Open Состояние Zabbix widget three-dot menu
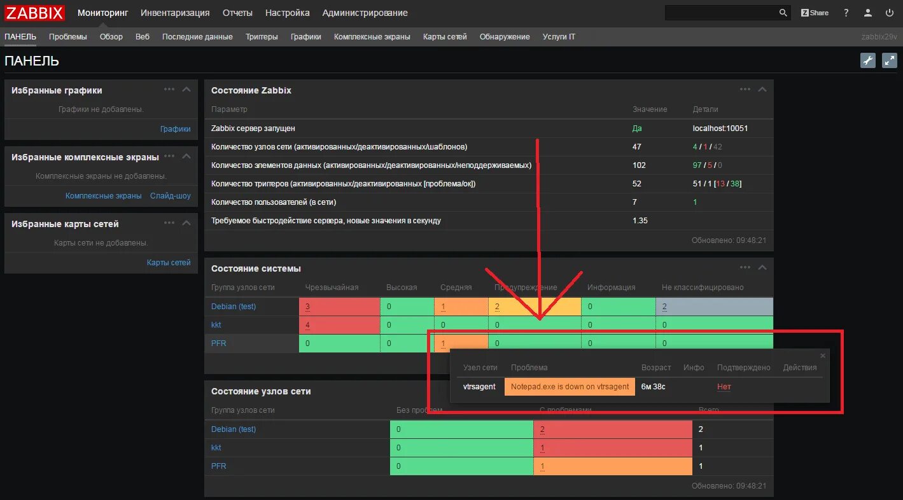The image size is (903, 500). (x=745, y=90)
